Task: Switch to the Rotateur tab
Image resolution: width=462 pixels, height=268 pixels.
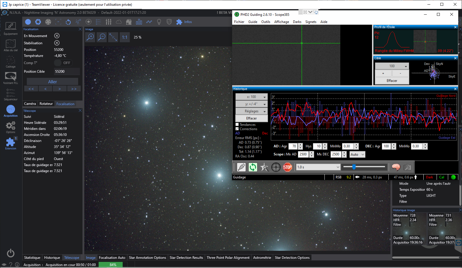Action: [x=46, y=104]
